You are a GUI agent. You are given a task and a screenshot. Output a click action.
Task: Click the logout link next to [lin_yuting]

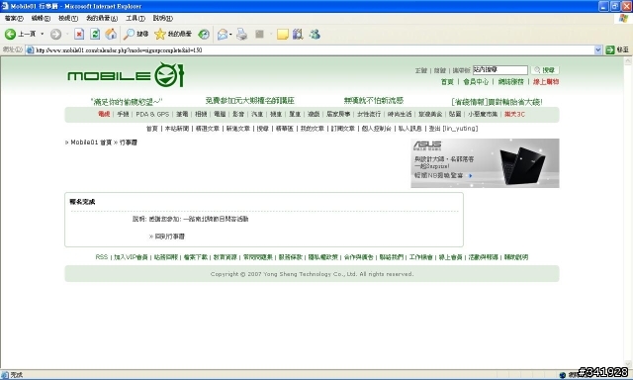[434, 129]
